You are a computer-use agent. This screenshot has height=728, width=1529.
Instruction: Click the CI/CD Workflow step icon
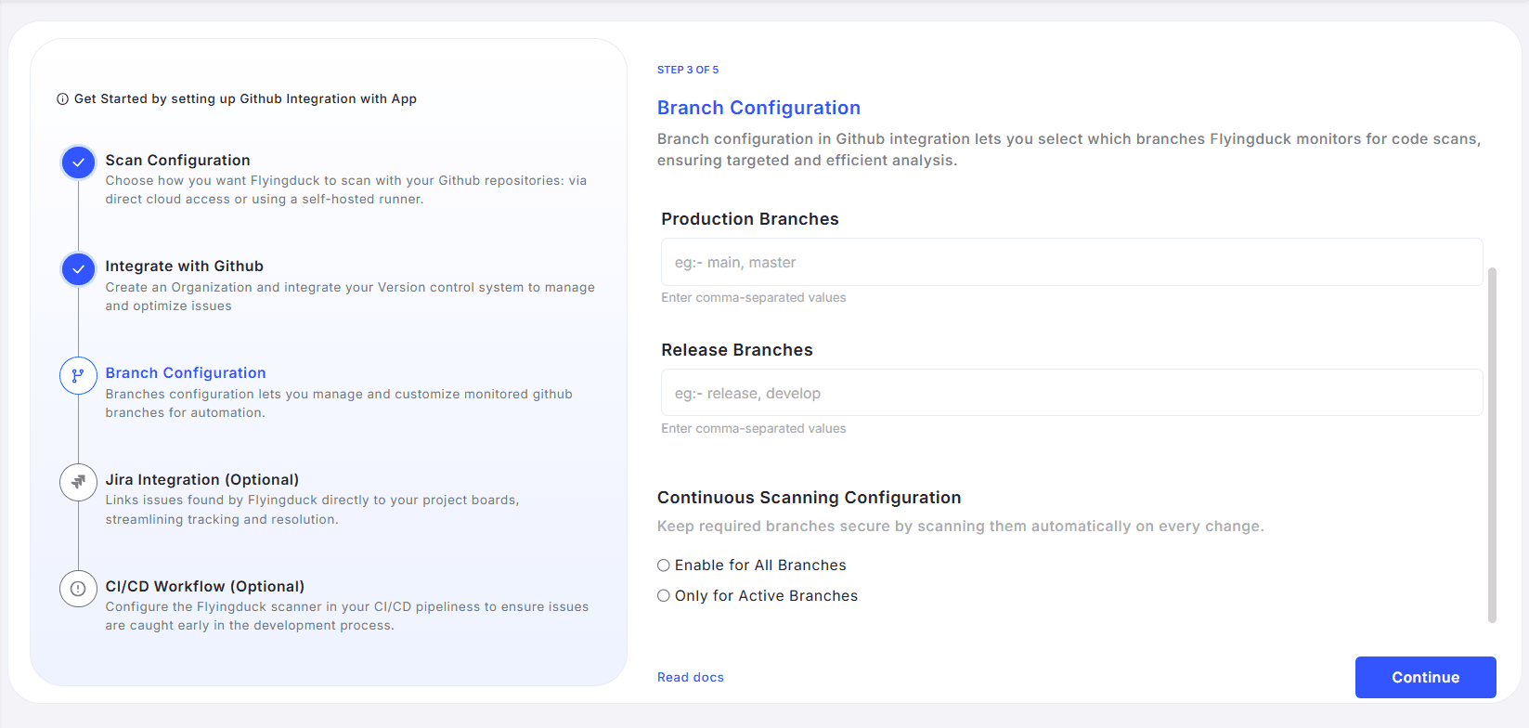[x=78, y=589]
